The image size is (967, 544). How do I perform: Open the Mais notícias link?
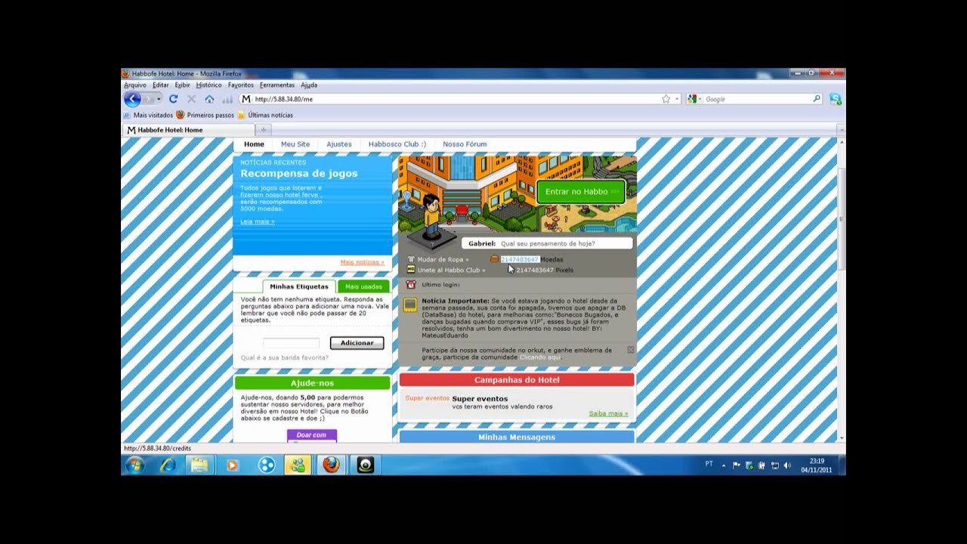point(362,262)
